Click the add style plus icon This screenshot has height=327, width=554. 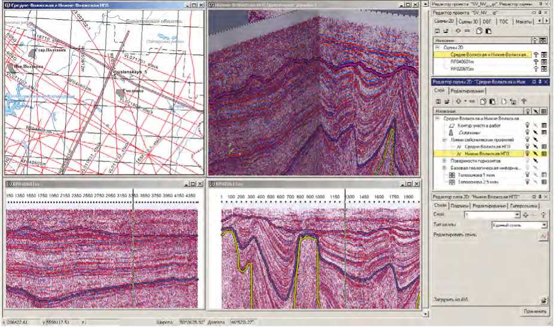coord(525,215)
